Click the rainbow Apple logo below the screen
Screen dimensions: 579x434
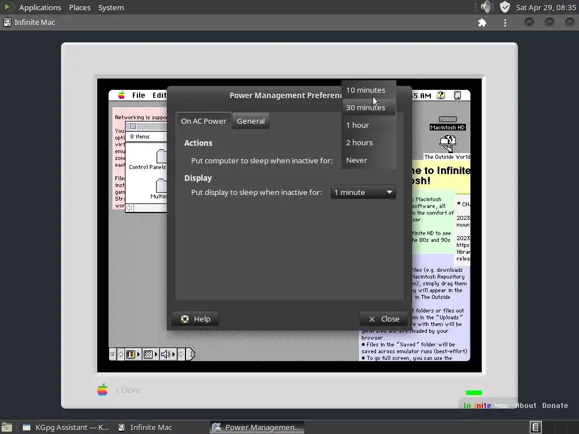click(102, 390)
